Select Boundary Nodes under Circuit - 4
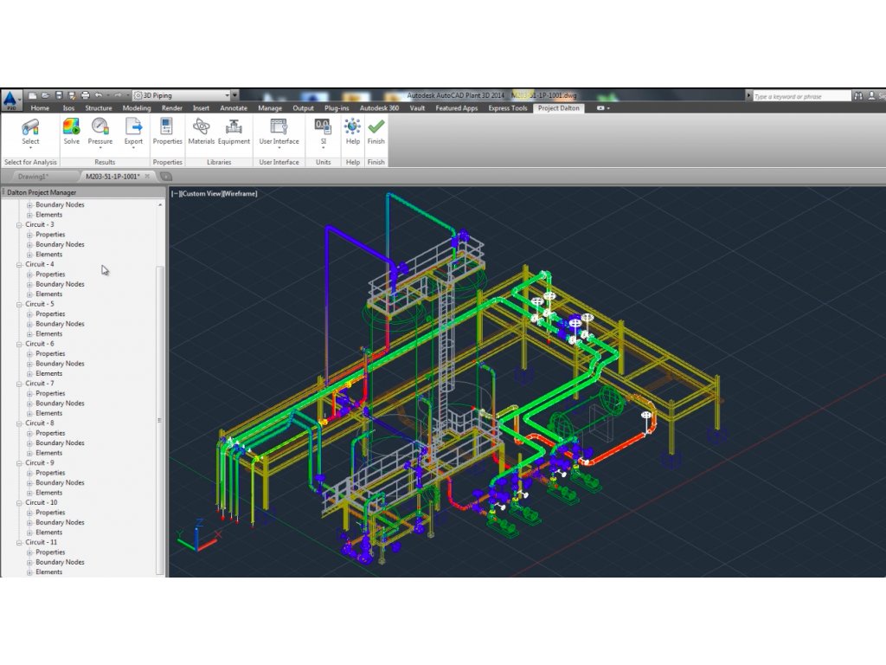Screen dimensions: 886x665 pyautogui.click(x=60, y=284)
